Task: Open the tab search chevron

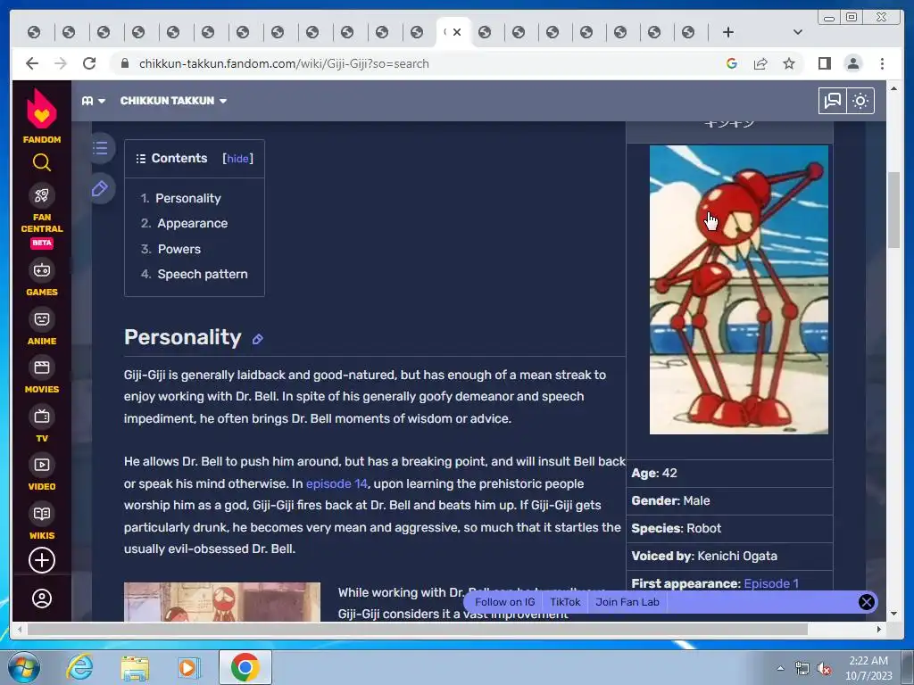Action: pos(797,32)
